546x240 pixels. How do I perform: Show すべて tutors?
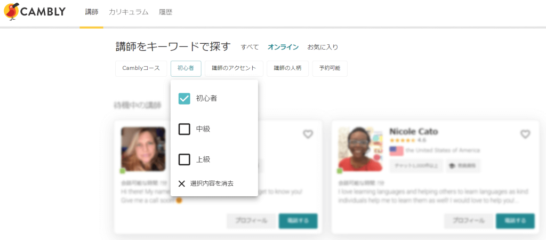(250, 47)
